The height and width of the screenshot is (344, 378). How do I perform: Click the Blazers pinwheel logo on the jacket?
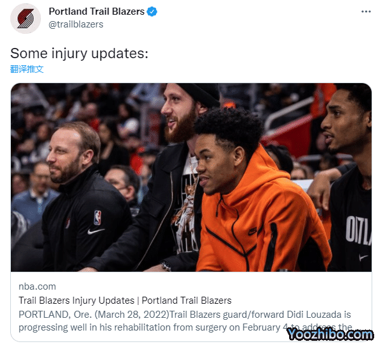[68, 223]
